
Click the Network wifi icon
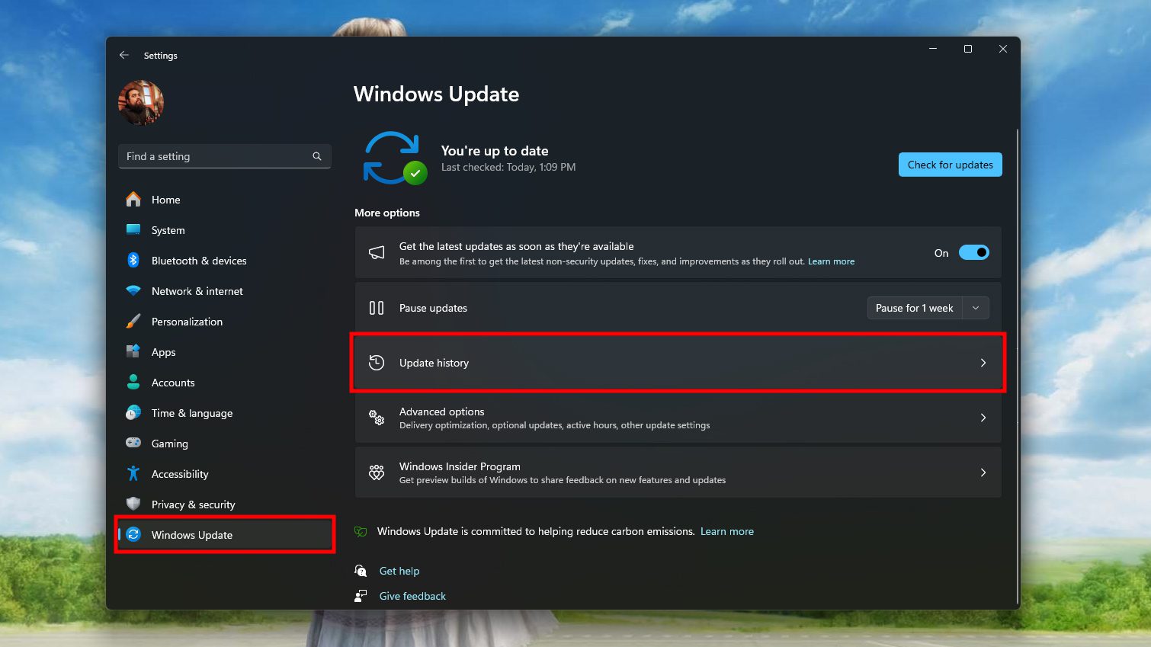tap(133, 290)
